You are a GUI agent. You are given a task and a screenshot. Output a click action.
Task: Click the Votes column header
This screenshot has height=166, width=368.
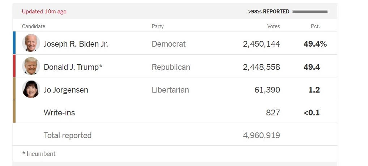273,26
